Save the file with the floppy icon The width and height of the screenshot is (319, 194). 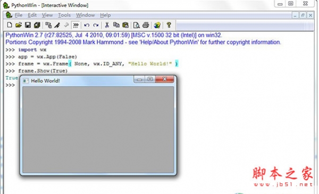click(x=28, y=25)
